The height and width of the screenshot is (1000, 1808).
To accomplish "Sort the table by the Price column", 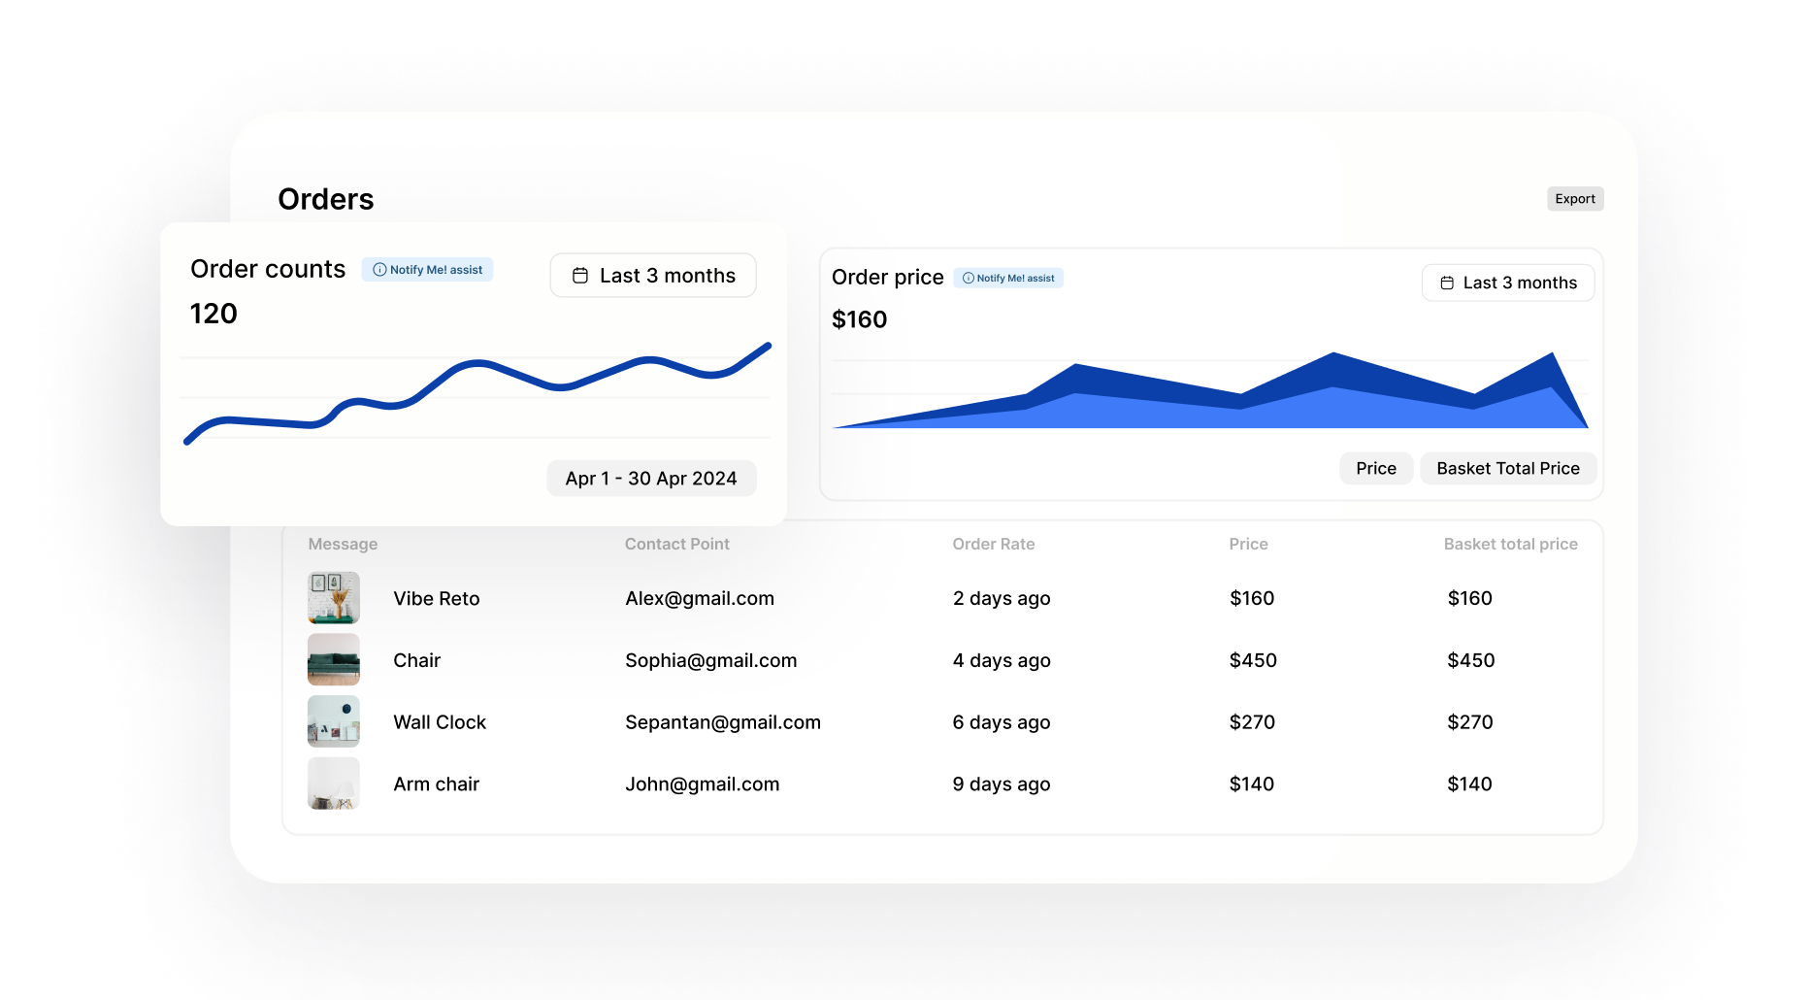I will (x=1248, y=544).
